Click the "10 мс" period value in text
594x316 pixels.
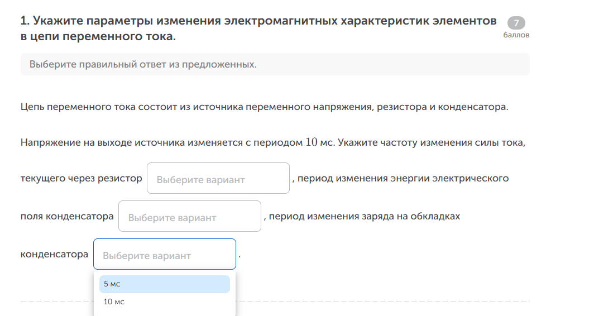coord(320,142)
